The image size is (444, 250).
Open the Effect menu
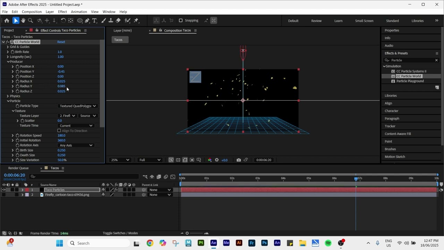click(62, 12)
